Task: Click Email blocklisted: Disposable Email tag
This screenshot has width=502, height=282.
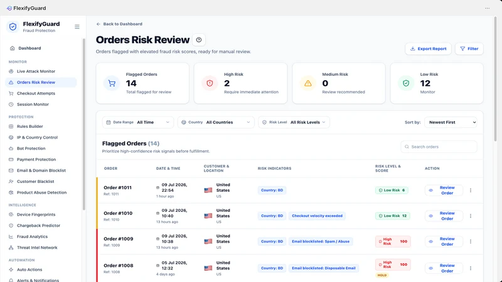Action: pyautogui.click(x=323, y=268)
